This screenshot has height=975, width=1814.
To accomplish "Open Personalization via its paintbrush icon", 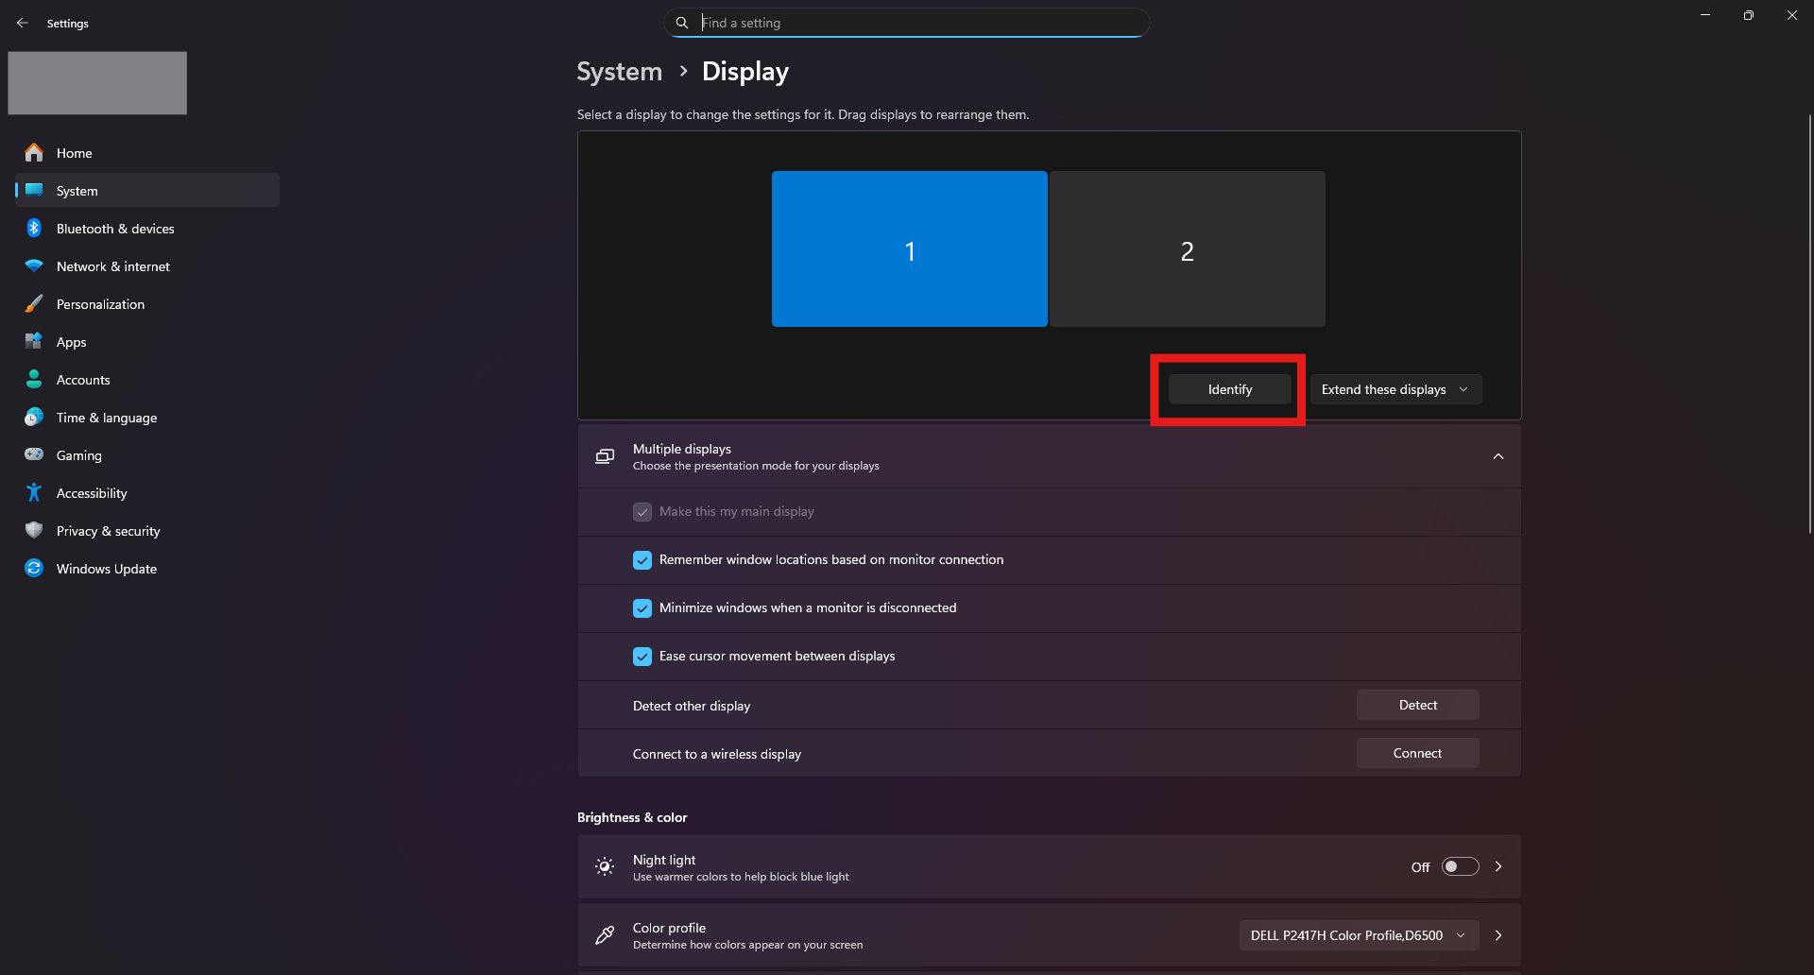I will point(34,303).
